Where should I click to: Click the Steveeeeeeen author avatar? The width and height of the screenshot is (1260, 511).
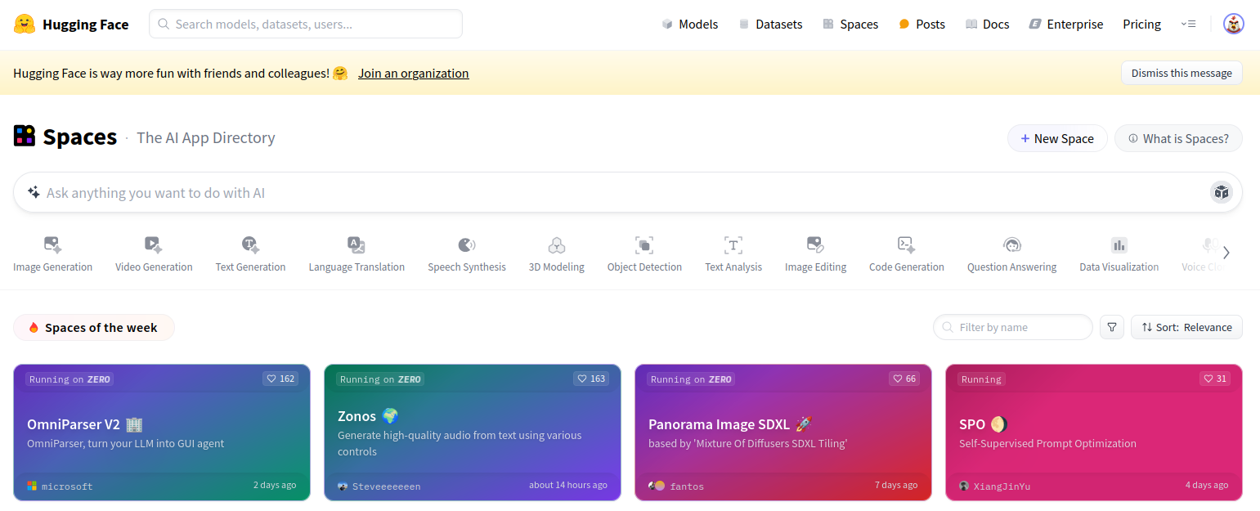point(343,486)
